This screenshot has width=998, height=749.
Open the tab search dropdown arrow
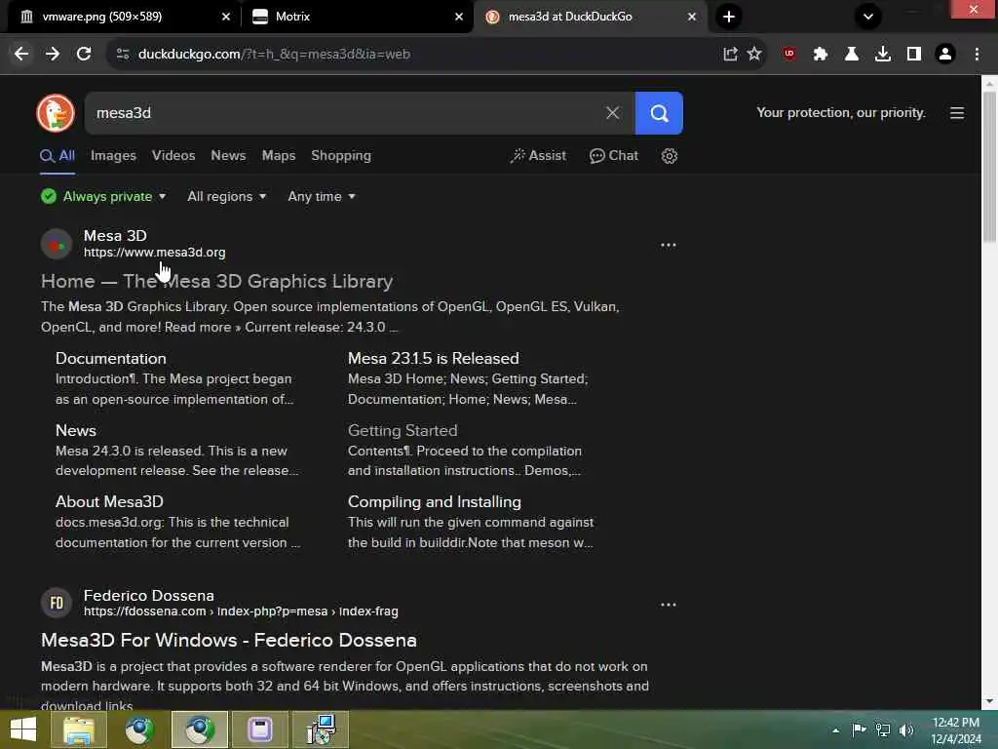click(868, 17)
